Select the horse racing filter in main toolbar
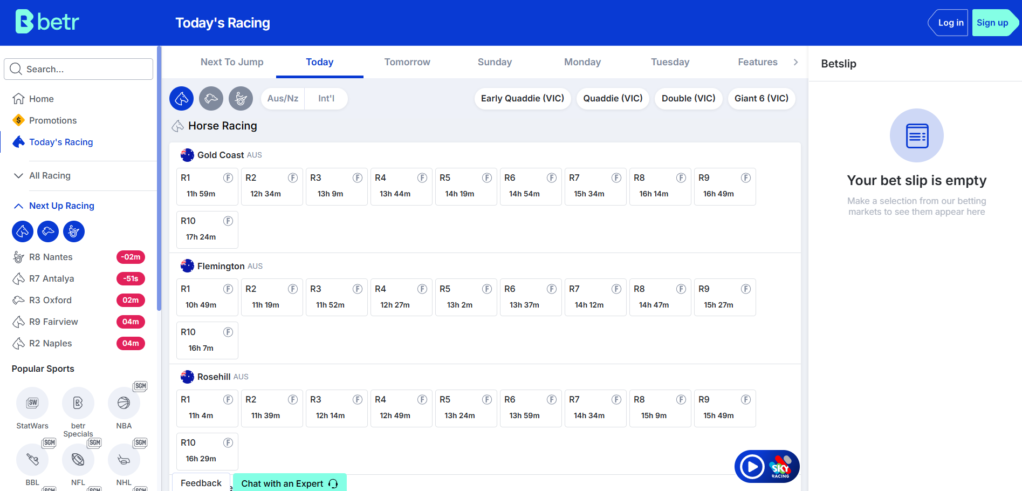Viewport: 1022px width, 491px height. (x=182, y=99)
